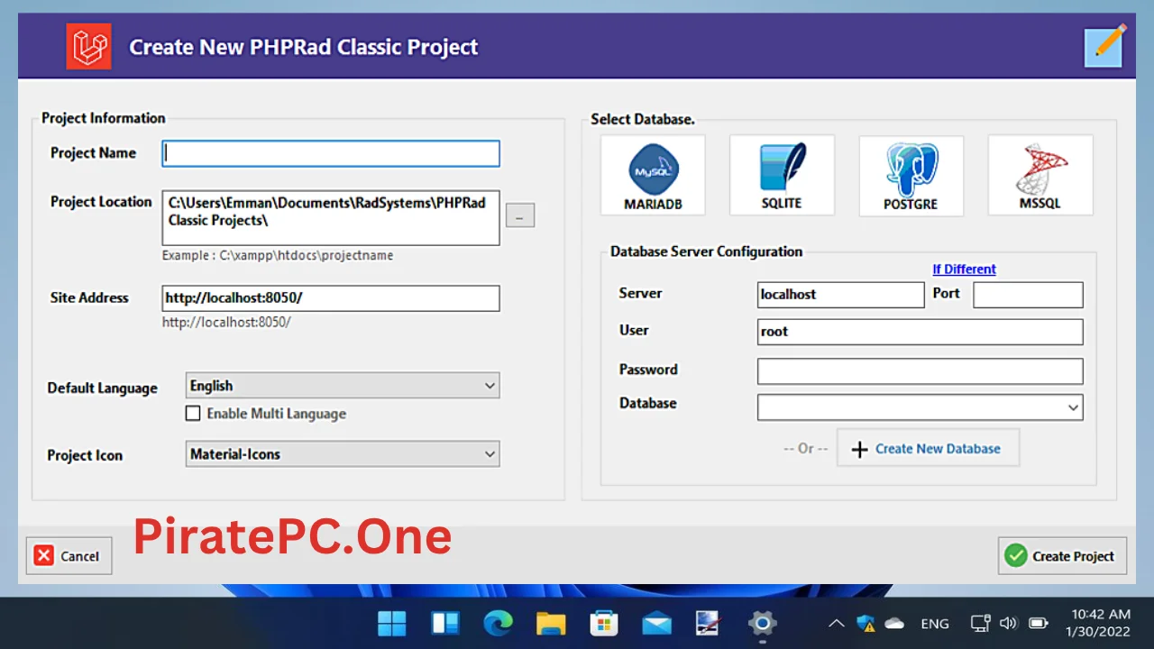Enable Multi Language checkbox
Image resolution: width=1154 pixels, height=649 pixels.
[193, 414]
